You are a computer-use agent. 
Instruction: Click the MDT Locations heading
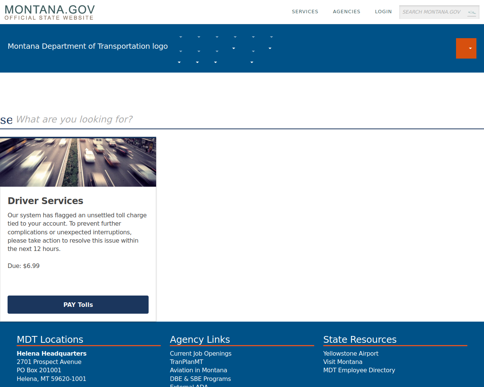click(50, 339)
